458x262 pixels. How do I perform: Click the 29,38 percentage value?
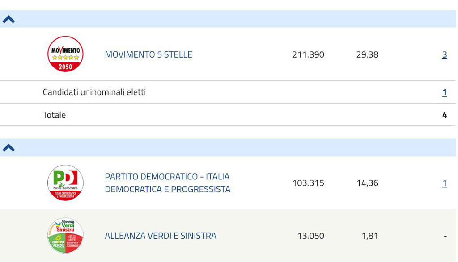click(368, 54)
